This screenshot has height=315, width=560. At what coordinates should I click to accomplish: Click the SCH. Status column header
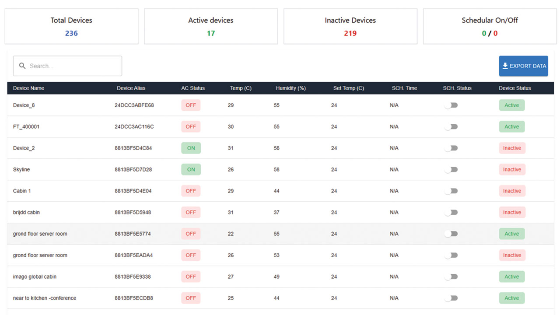point(457,88)
